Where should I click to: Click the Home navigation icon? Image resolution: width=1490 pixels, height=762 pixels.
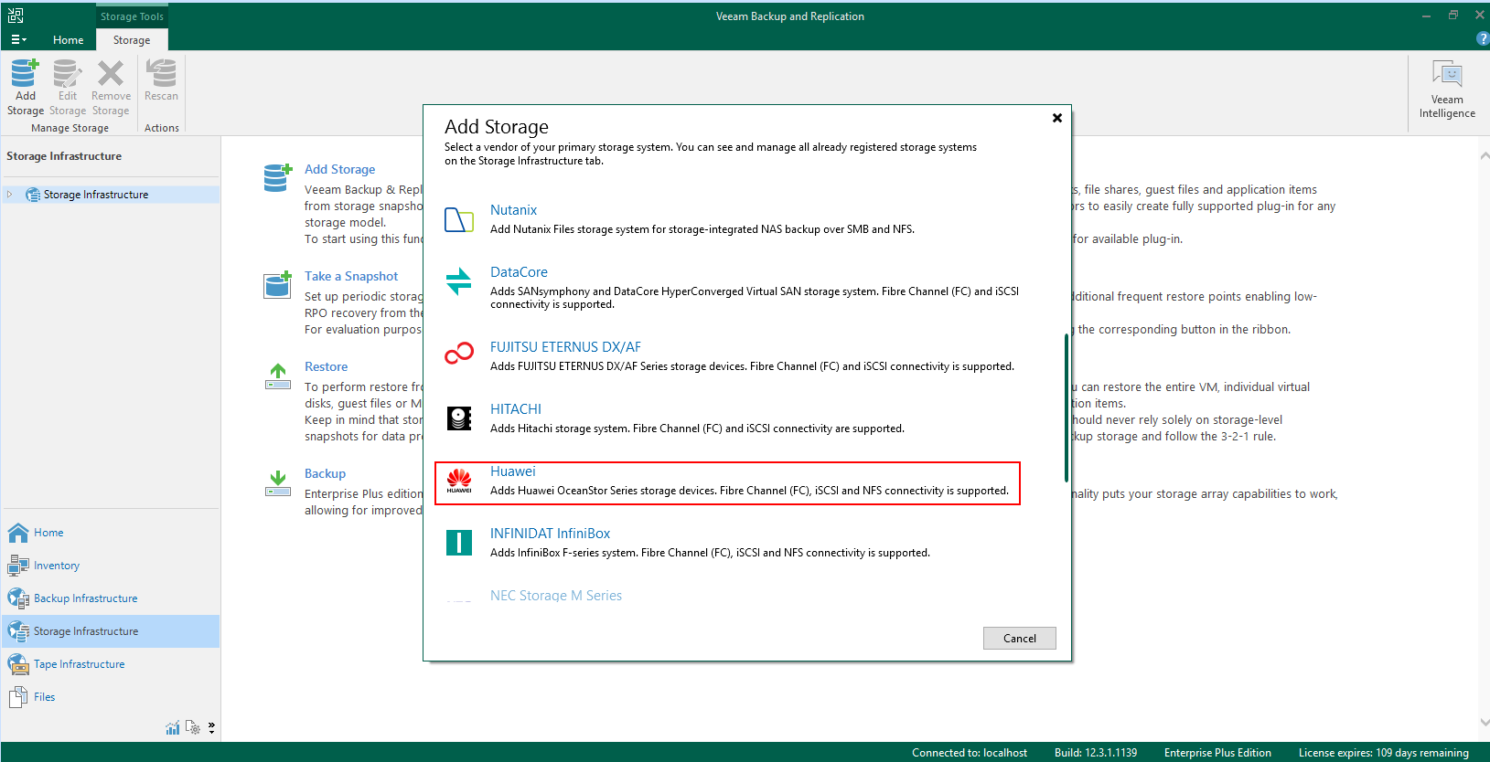point(18,533)
